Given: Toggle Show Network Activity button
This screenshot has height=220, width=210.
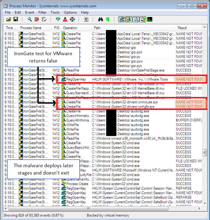Looking at the screenshot, I should pyautogui.click(x=136, y=19).
